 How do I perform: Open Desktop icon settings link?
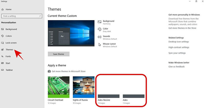pos(179,42)
